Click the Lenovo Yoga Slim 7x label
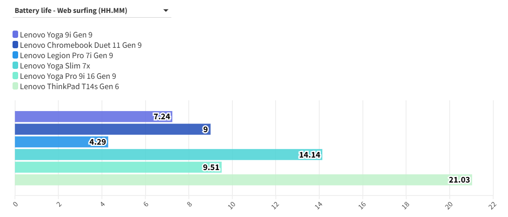The image size is (508, 217). [x=55, y=66]
